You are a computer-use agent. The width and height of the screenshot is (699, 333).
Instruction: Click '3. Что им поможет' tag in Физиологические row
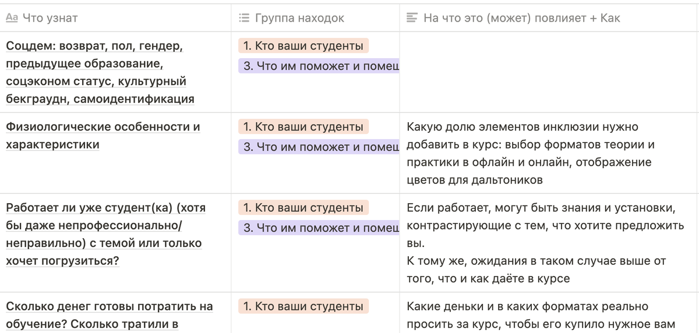pyautogui.click(x=319, y=147)
